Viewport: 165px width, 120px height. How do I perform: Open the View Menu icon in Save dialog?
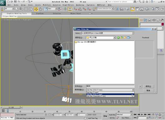click(x=129, y=37)
